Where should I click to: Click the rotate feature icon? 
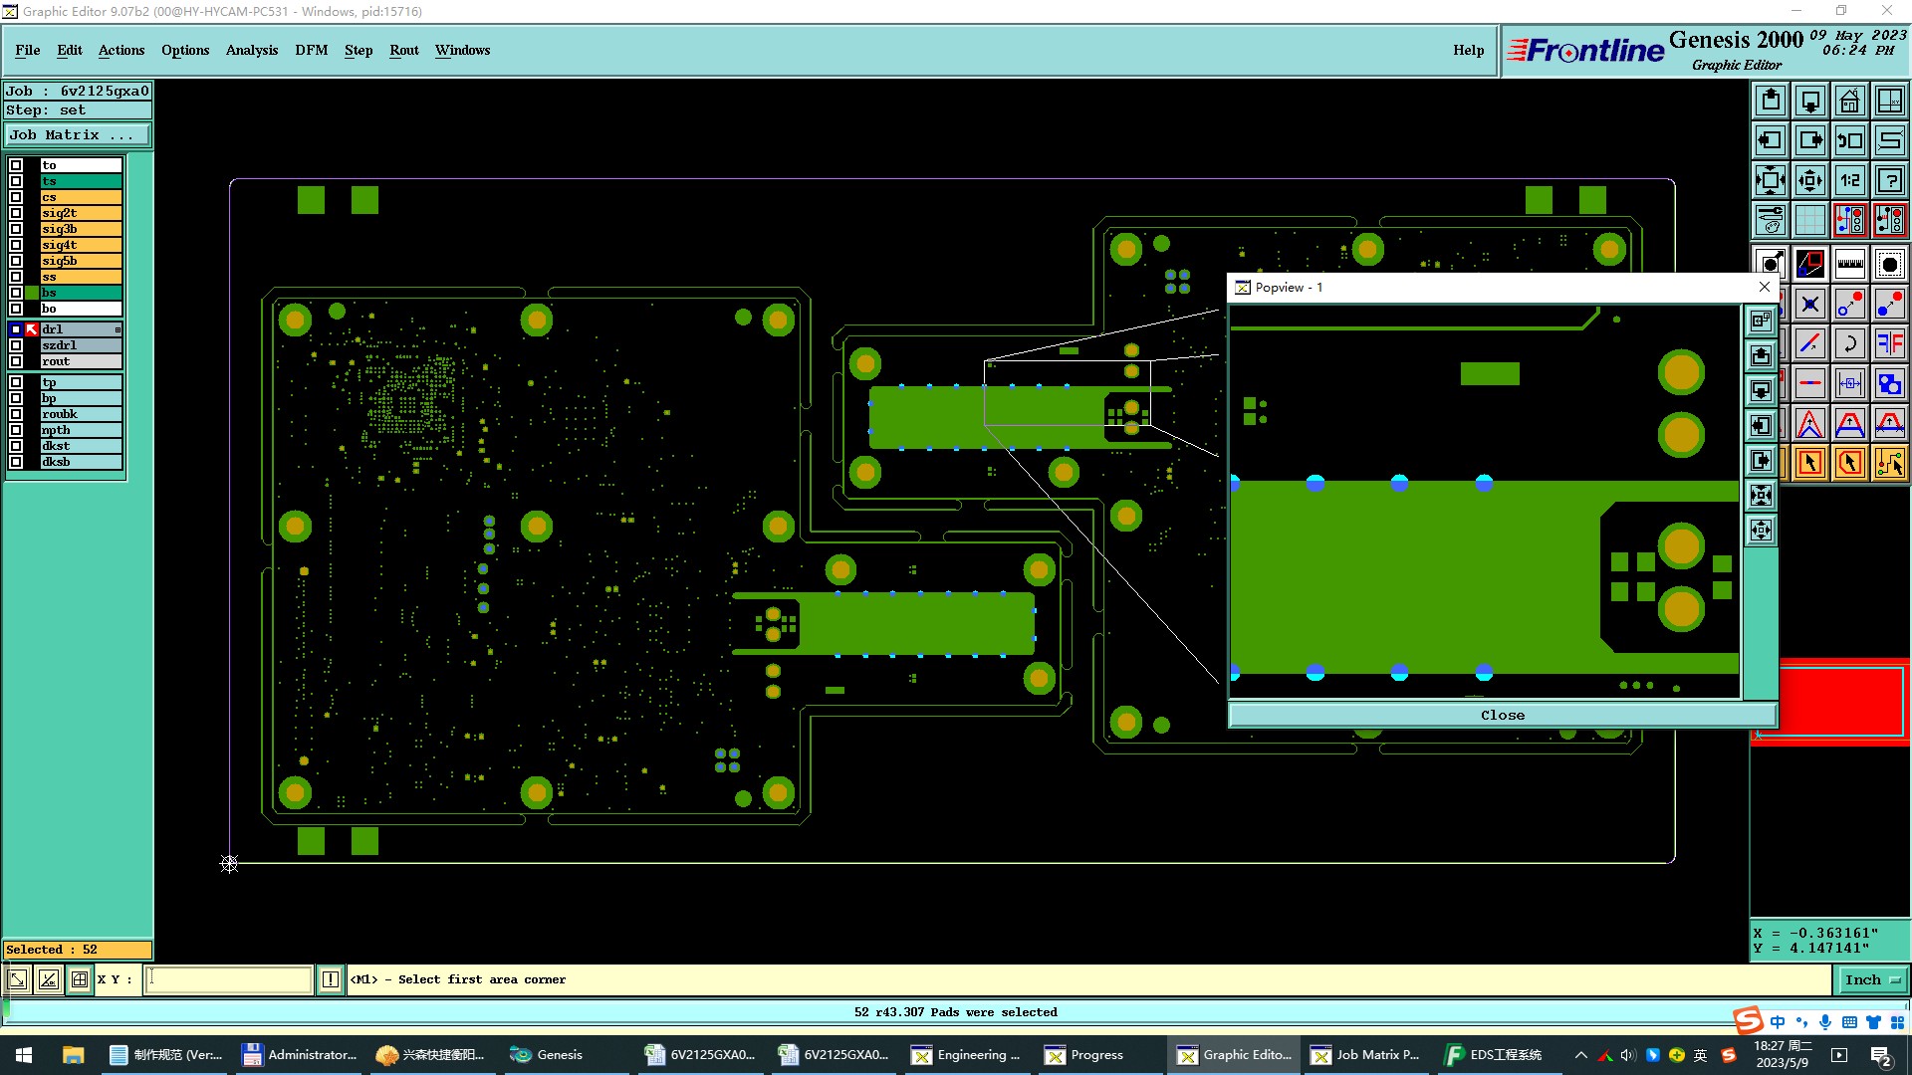(1849, 344)
